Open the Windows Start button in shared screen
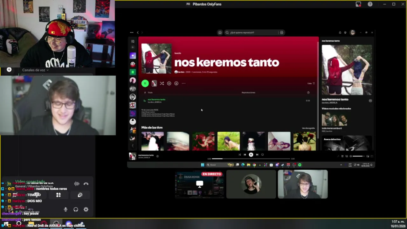407x229 pixels. (x=202, y=165)
